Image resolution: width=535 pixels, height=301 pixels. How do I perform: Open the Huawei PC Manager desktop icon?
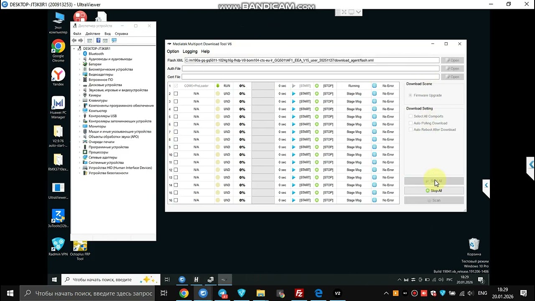[x=58, y=107]
